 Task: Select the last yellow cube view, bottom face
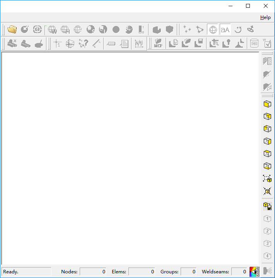(267, 166)
